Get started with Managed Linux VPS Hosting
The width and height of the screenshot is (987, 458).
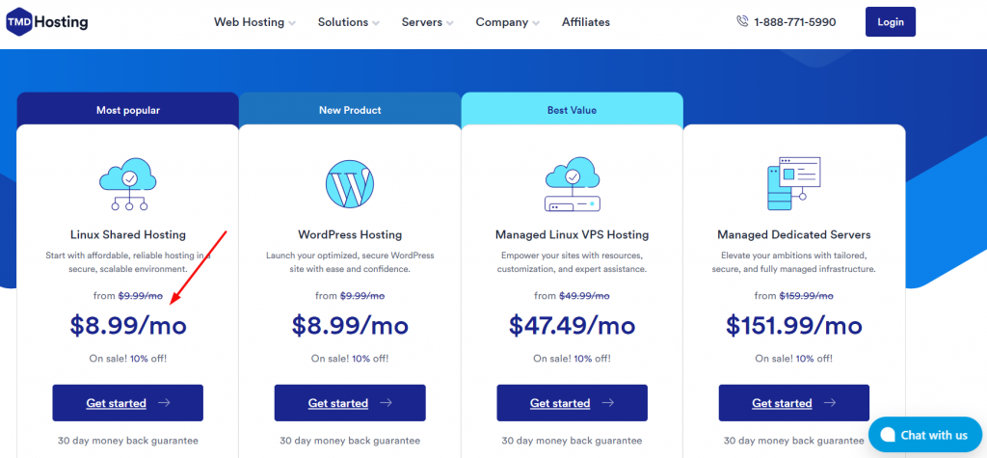572,403
